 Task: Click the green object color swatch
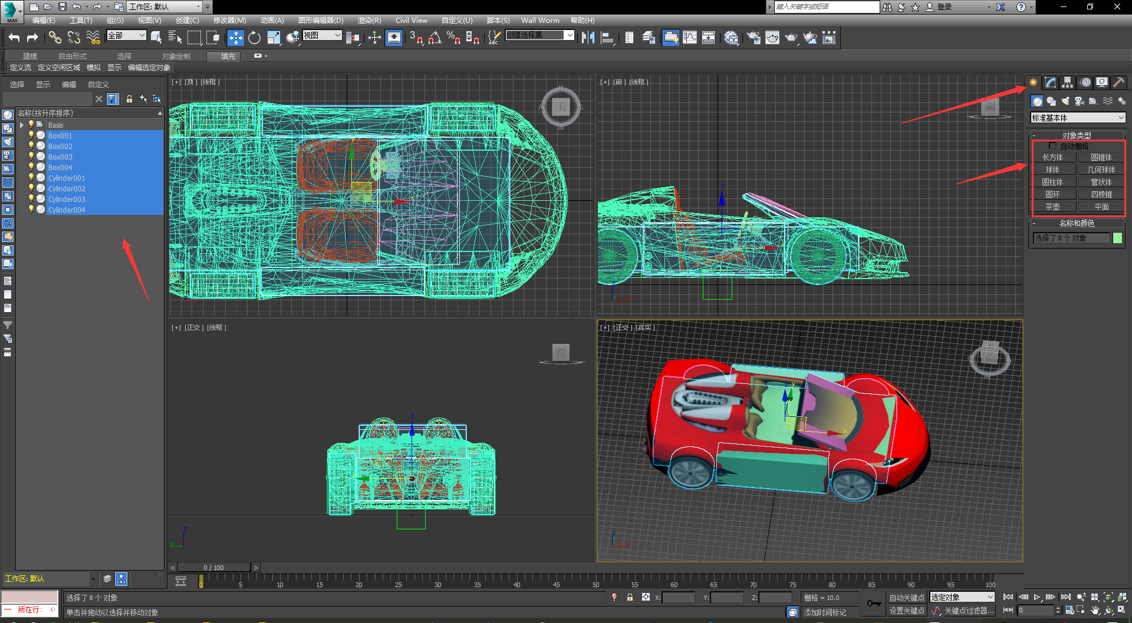click(1117, 238)
